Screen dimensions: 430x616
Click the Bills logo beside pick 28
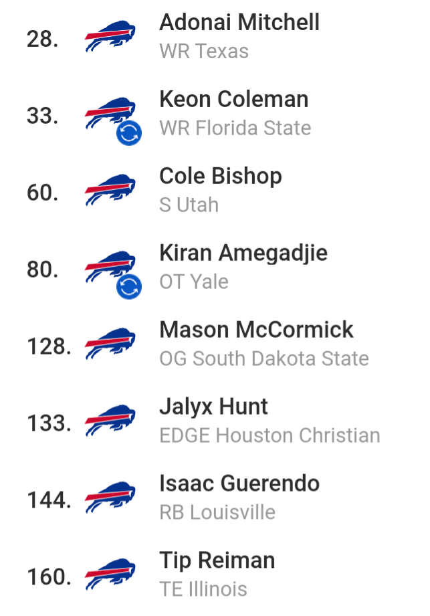110,36
